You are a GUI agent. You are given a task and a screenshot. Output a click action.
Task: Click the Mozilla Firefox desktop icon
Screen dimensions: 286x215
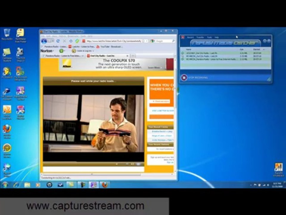(7, 131)
